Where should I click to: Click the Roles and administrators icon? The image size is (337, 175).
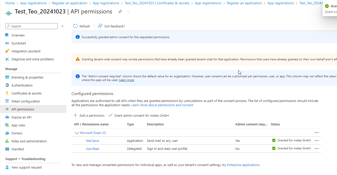[7, 141]
